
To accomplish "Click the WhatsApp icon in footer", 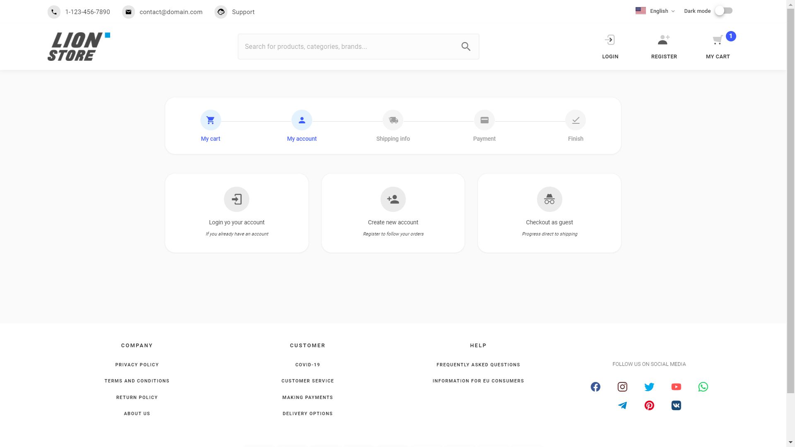I will tap(703, 387).
